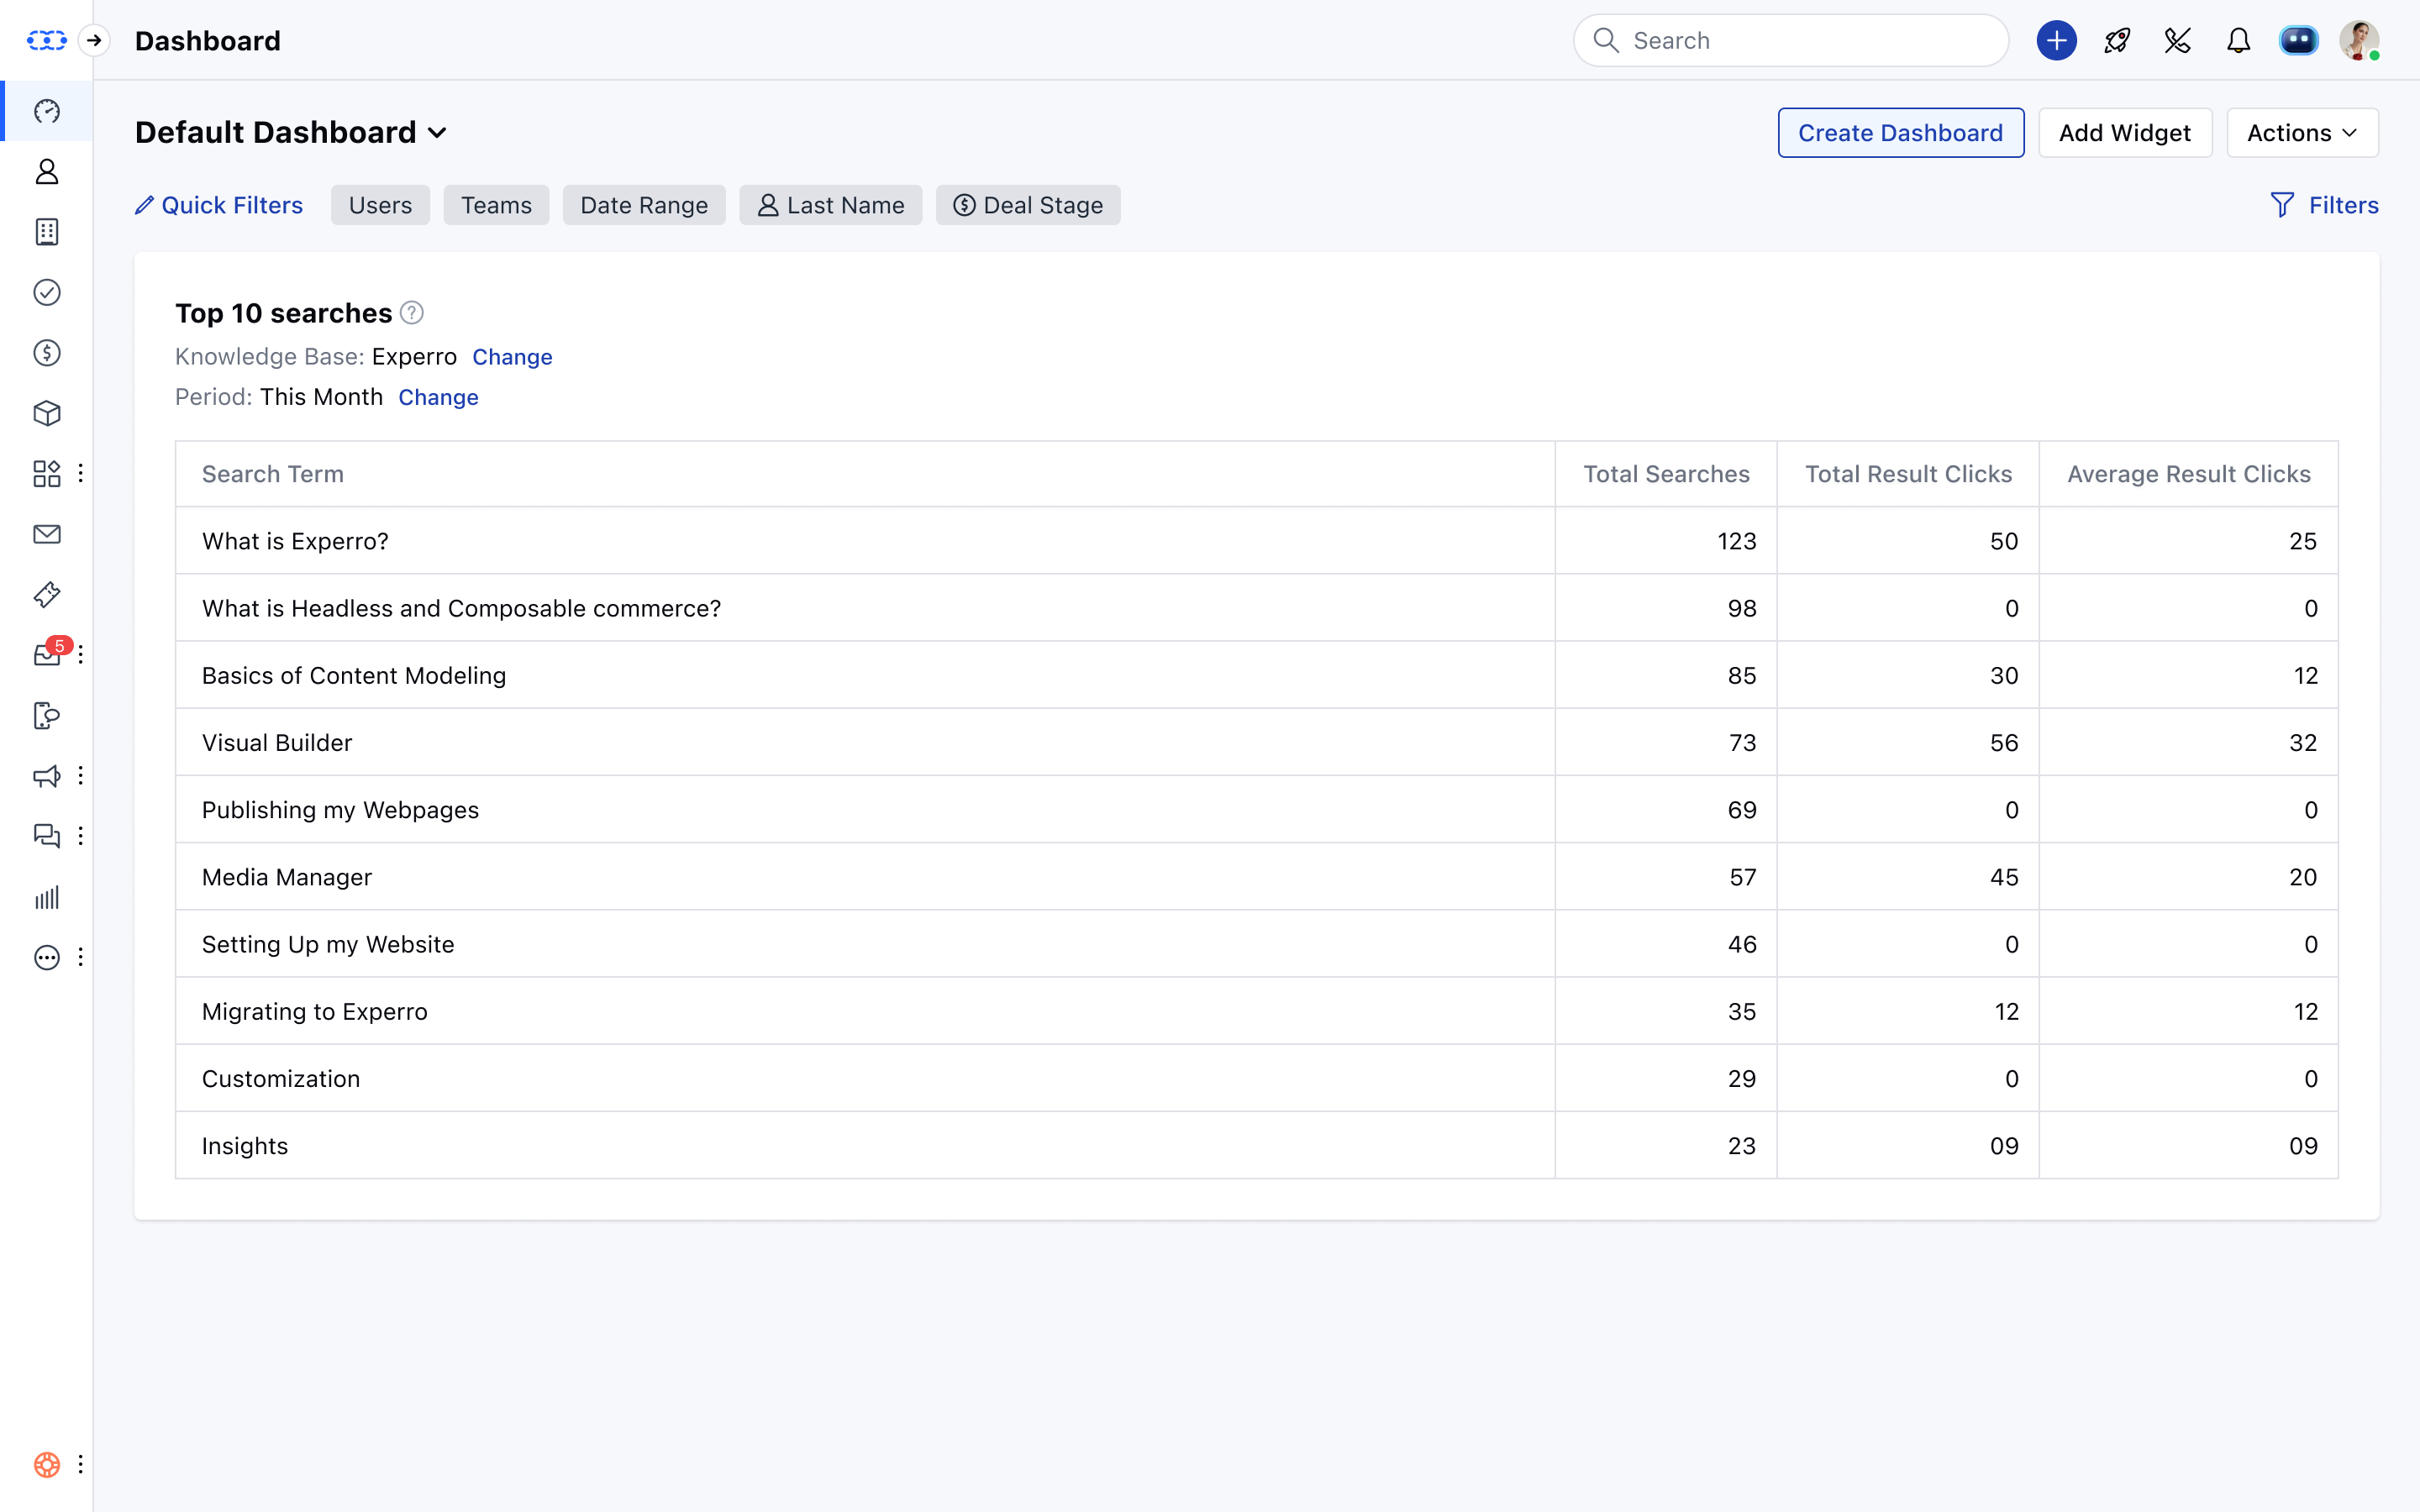Open the Contacts sidebar icon

coord(47,172)
